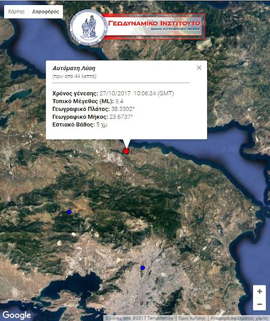Close the Αυτόματη Λύση info popup
Image resolution: width=270 pixels, height=321 pixels.
click(x=199, y=68)
